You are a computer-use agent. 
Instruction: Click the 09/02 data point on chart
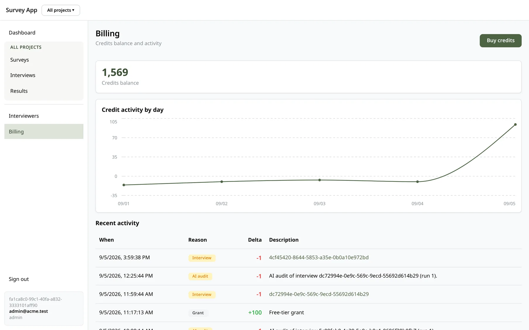pyautogui.click(x=222, y=182)
